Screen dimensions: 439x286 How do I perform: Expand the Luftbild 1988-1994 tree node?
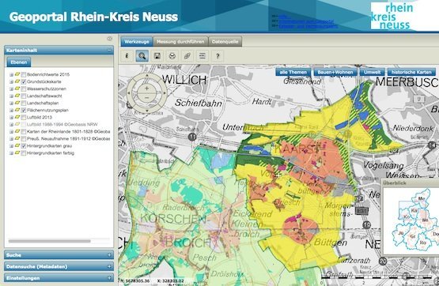click(12, 124)
